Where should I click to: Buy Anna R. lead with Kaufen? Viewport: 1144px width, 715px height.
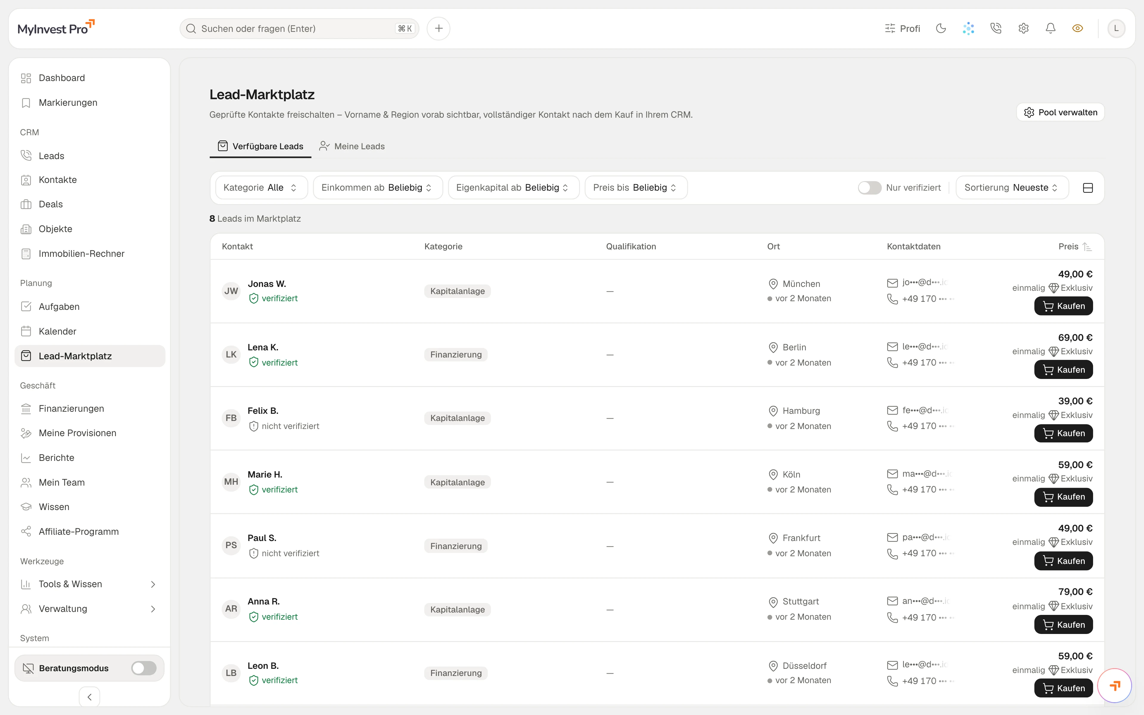click(1063, 625)
